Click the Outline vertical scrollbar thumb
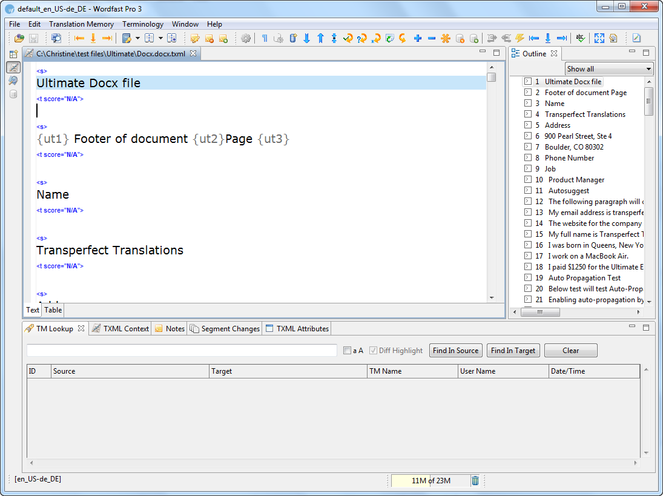663x496 pixels. (648, 101)
